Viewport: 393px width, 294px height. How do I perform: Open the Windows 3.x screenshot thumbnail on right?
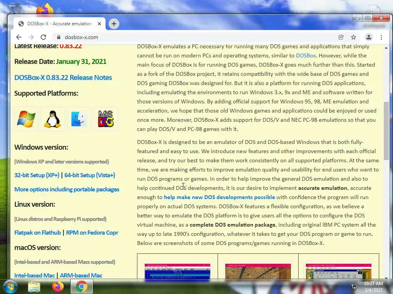pos(339,271)
